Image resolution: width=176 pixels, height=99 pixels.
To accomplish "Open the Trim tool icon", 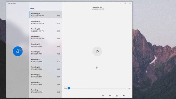I will pos(110,96).
